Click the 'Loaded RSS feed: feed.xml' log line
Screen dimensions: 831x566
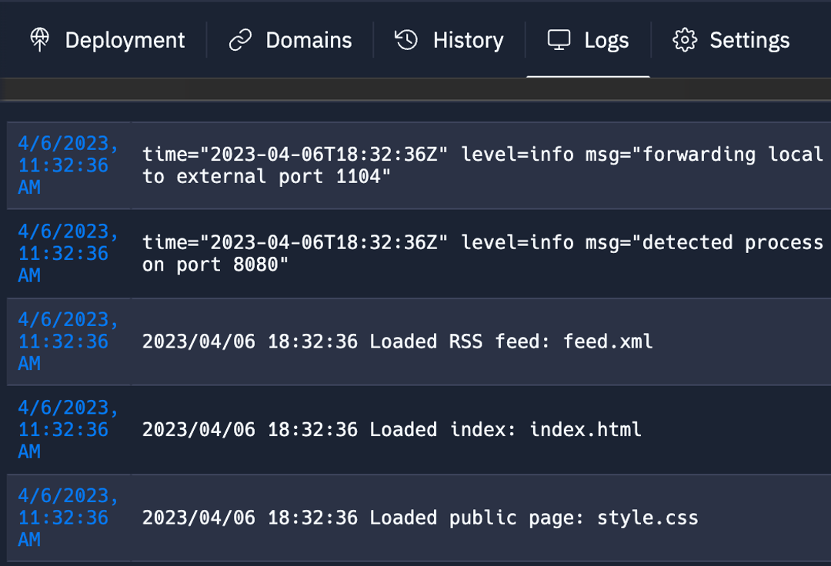(397, 341)
